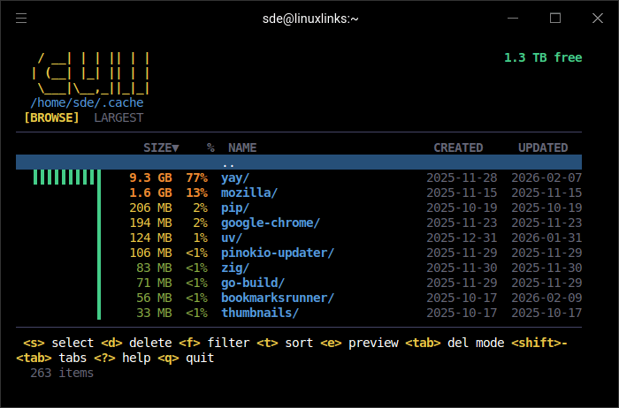Screen dimensions: 619x408
Task: Click the <?> help shortcut hint
Action: click(x=122, y=358)
